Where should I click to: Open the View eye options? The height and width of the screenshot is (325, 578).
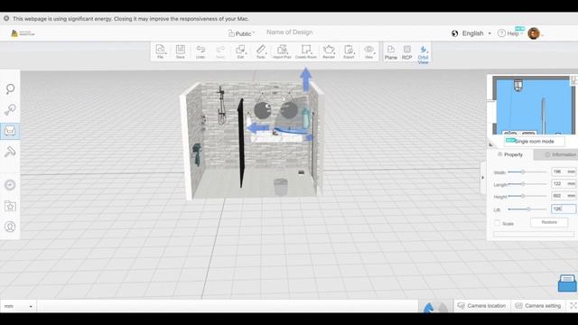tap(369, 51)
